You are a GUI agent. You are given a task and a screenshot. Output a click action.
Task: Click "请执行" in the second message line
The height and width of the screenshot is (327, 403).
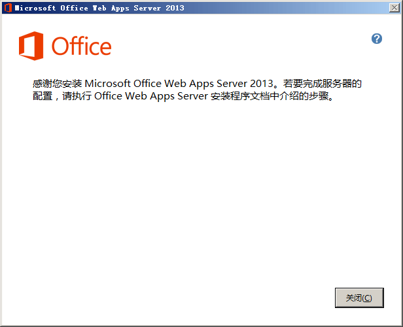[76, 97]
